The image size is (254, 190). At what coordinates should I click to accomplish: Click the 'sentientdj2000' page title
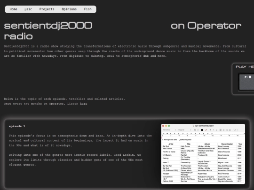click(48, 26)
